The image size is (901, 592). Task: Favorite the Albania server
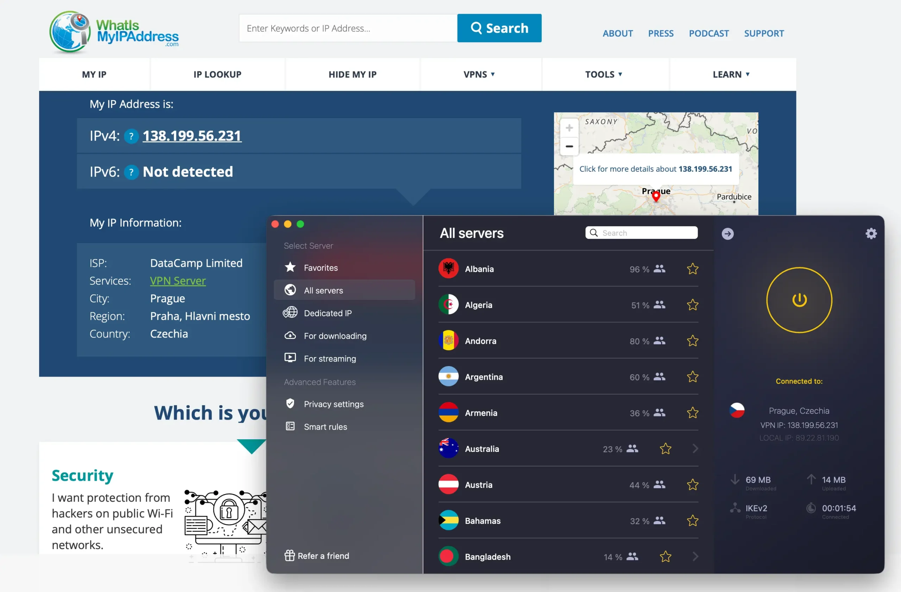[692, 269]
